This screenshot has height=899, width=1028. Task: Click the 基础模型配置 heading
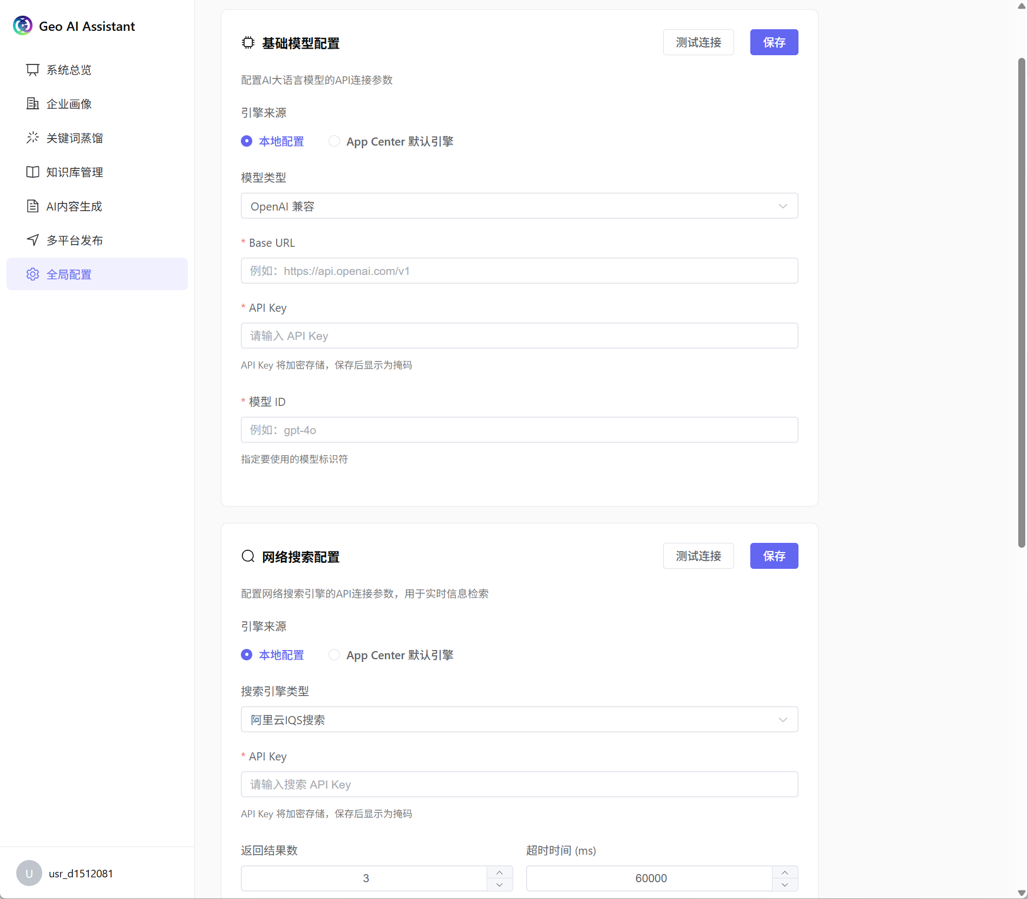click(x=300, y=43)
